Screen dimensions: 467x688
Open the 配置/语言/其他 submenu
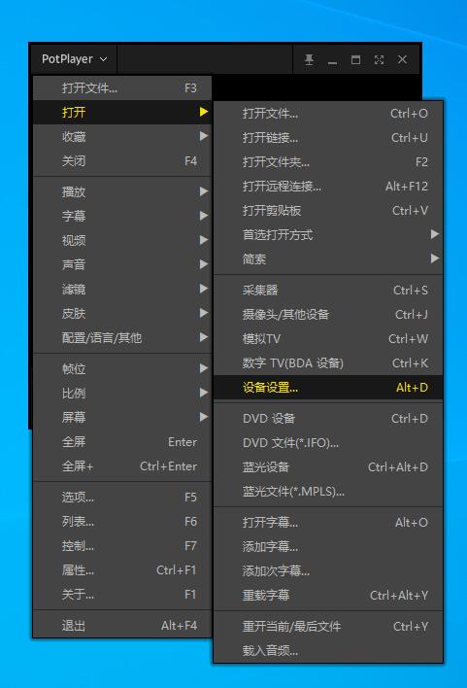pyautogui.click(x=122, y=337)
